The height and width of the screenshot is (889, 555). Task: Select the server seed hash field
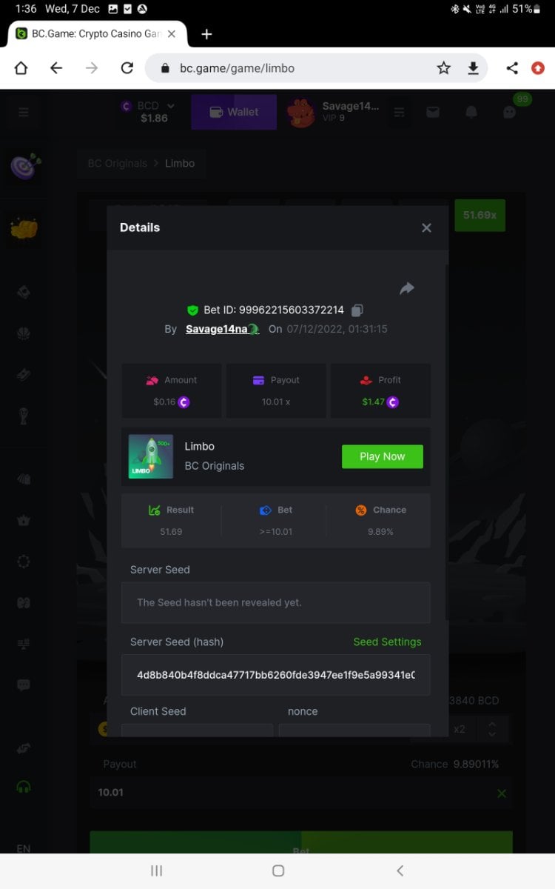(x=276, y=675)
